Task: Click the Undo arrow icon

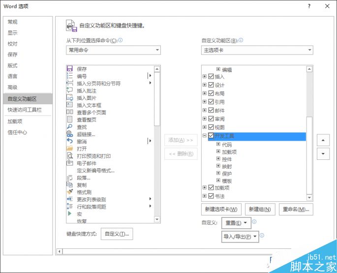Action: point(70,141)
